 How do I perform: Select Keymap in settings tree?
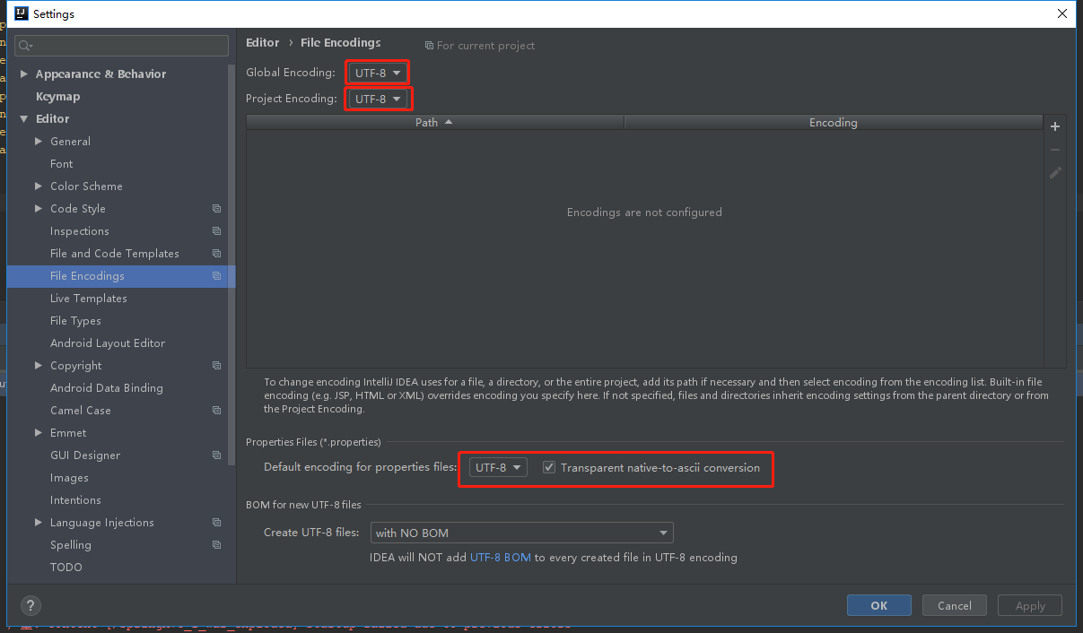57,96
